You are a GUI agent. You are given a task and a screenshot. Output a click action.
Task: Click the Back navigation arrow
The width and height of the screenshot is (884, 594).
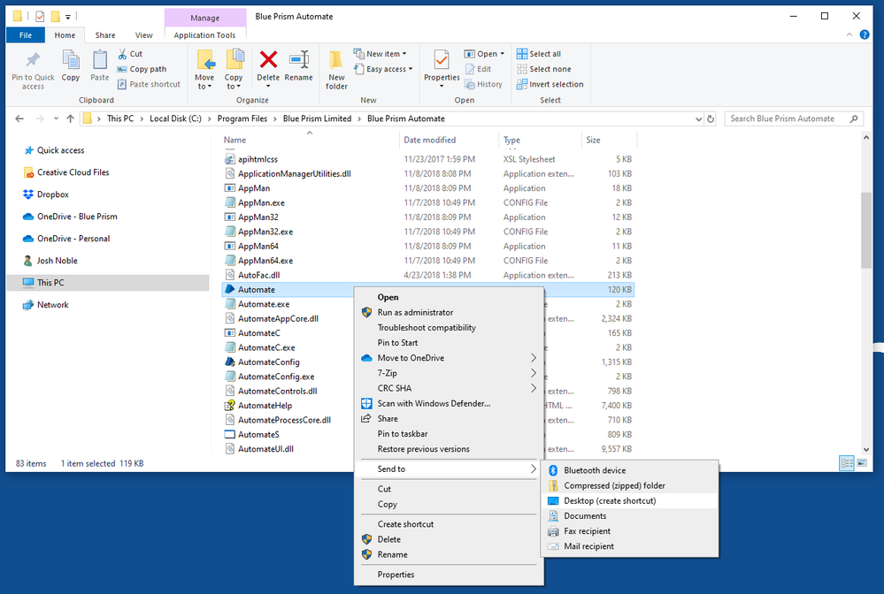pos(19,118)
